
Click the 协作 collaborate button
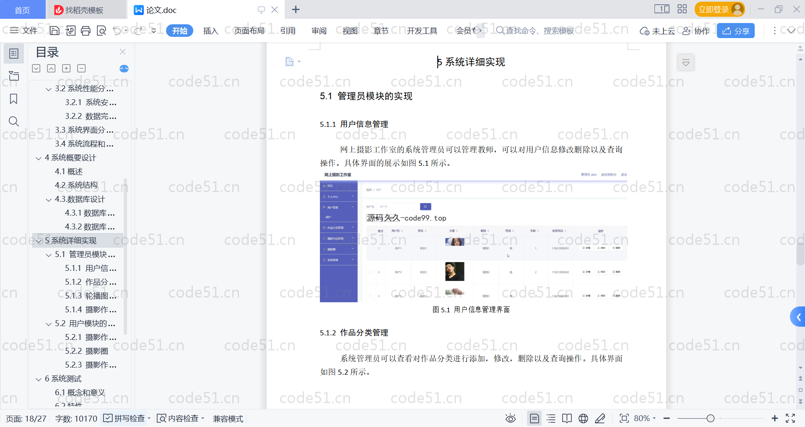click(x=696, y=31)
